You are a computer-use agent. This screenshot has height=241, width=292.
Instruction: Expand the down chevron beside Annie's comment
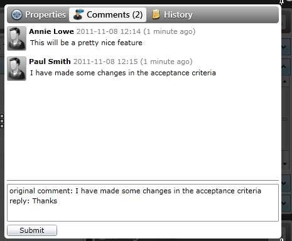(x=284, y=47)
